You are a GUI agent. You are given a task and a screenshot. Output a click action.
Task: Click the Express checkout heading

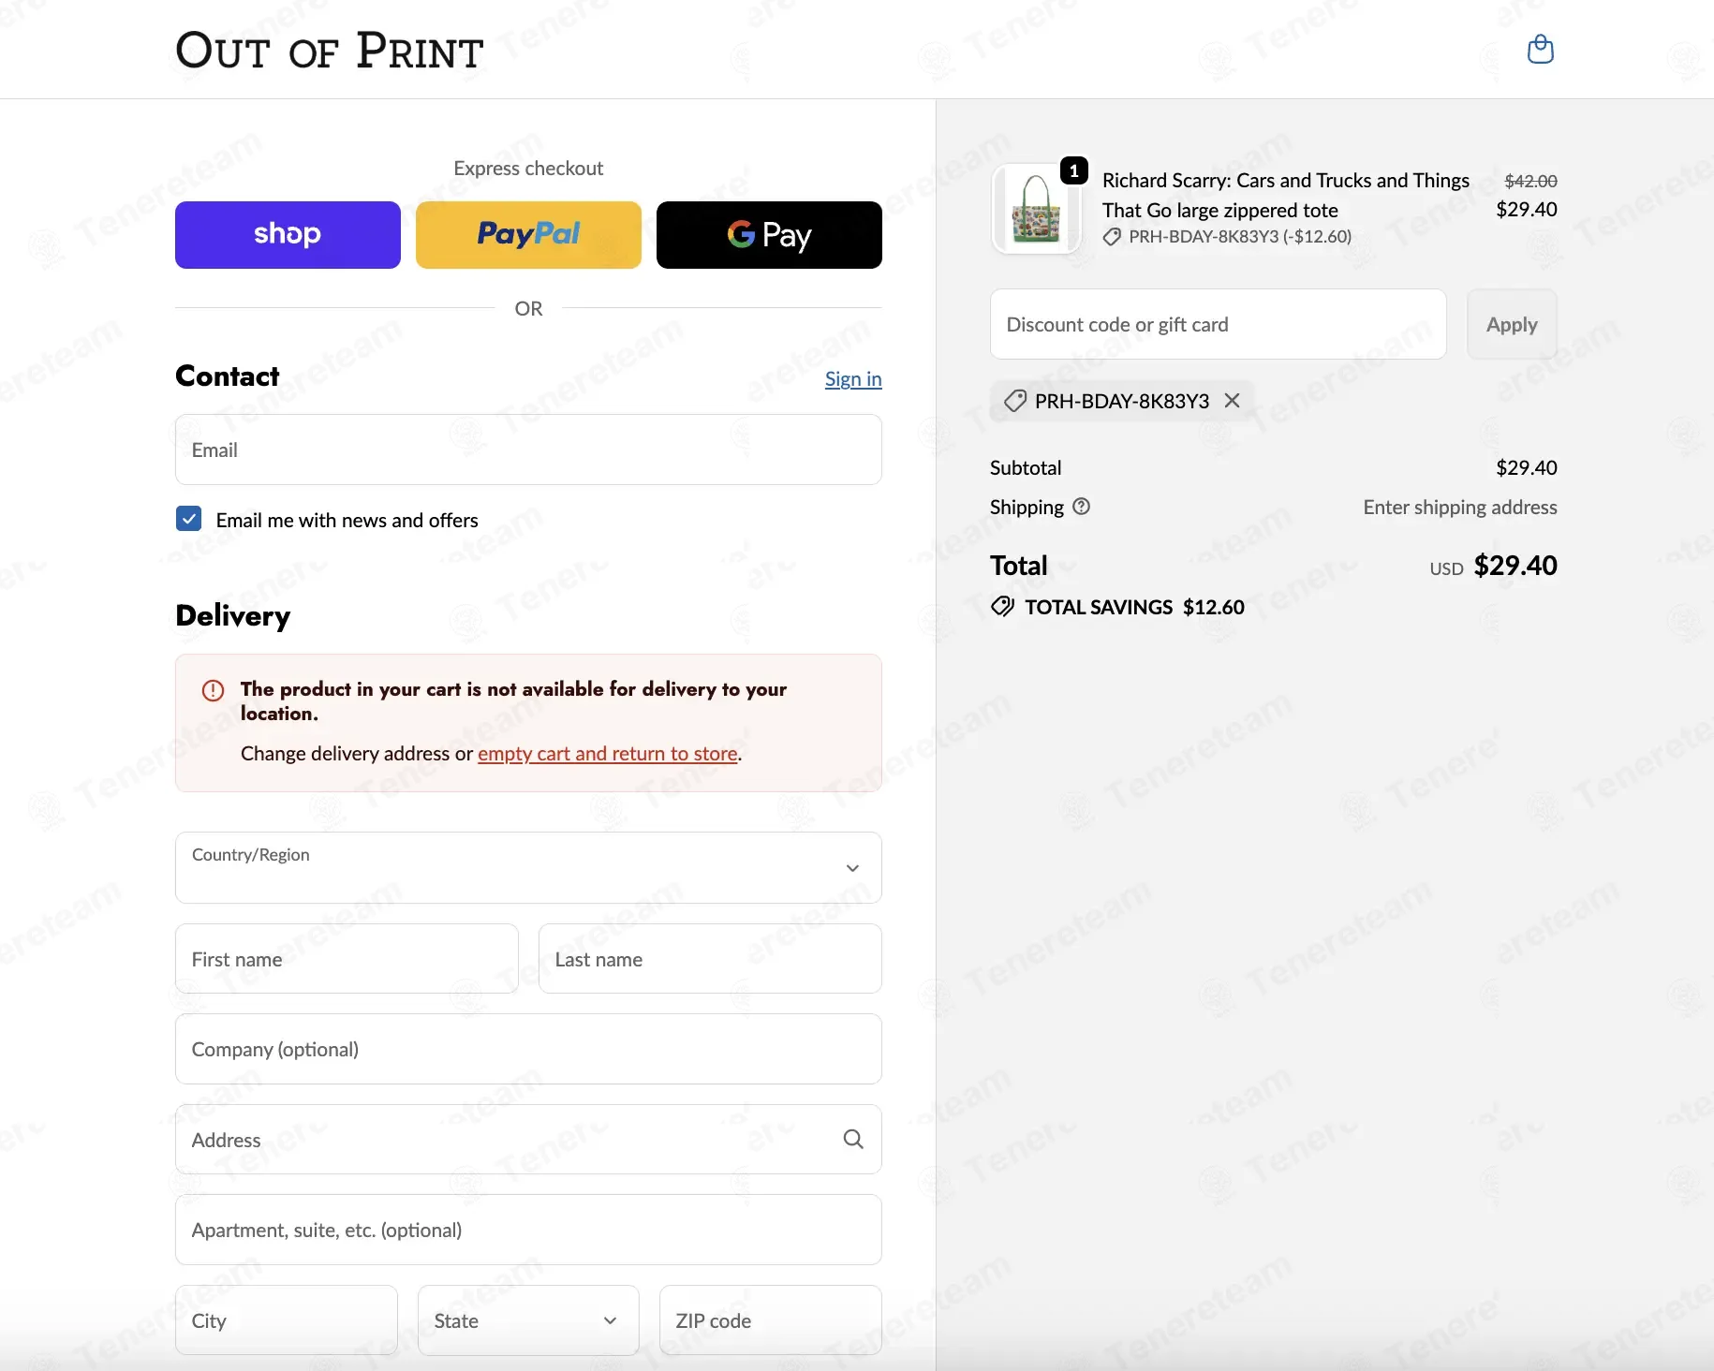coord(528,169)
